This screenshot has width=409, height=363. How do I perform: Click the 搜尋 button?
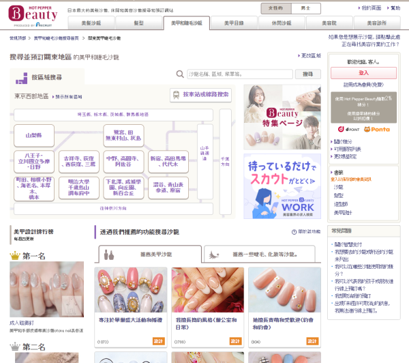point(308,74)
